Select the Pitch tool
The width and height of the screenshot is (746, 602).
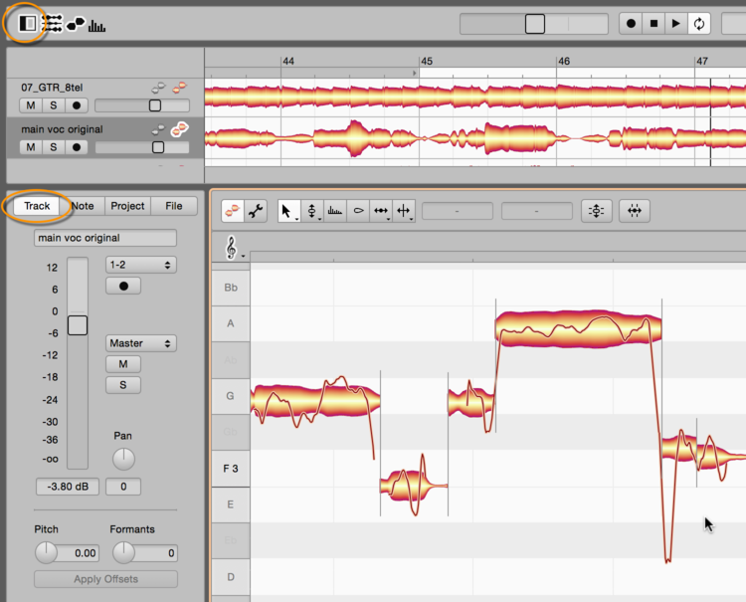point(312,211)
